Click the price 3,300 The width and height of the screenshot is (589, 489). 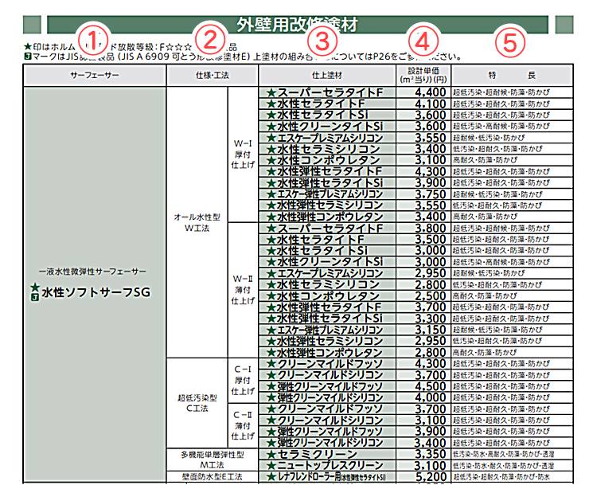point(431,319)
